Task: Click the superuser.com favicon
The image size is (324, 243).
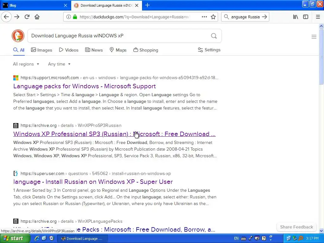Action: click(16, 173)
